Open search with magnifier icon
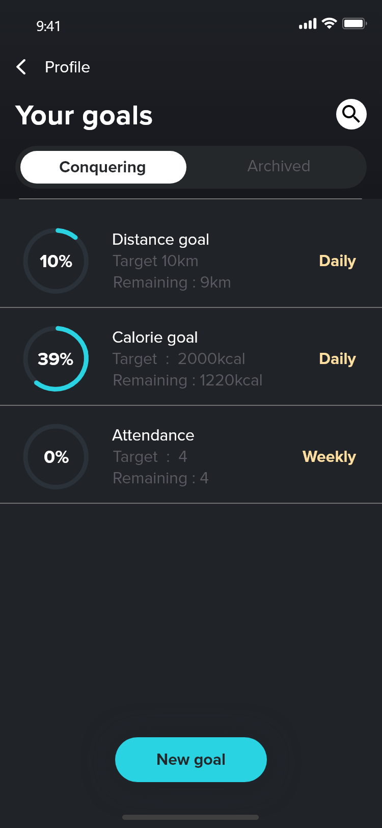Screen dimensions: 382x828 pyautogui.click(x=351, y=114)
